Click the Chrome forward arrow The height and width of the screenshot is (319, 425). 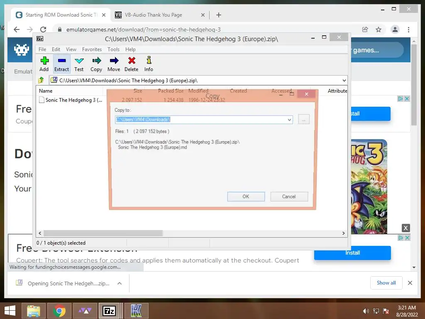(x=30, y=29)
